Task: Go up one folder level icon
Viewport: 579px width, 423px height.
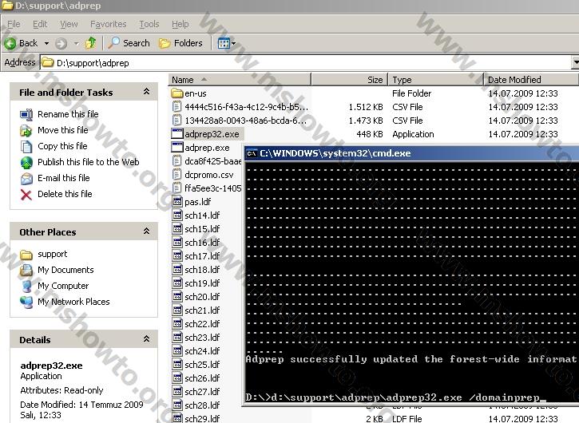Action: pos(90,43)
